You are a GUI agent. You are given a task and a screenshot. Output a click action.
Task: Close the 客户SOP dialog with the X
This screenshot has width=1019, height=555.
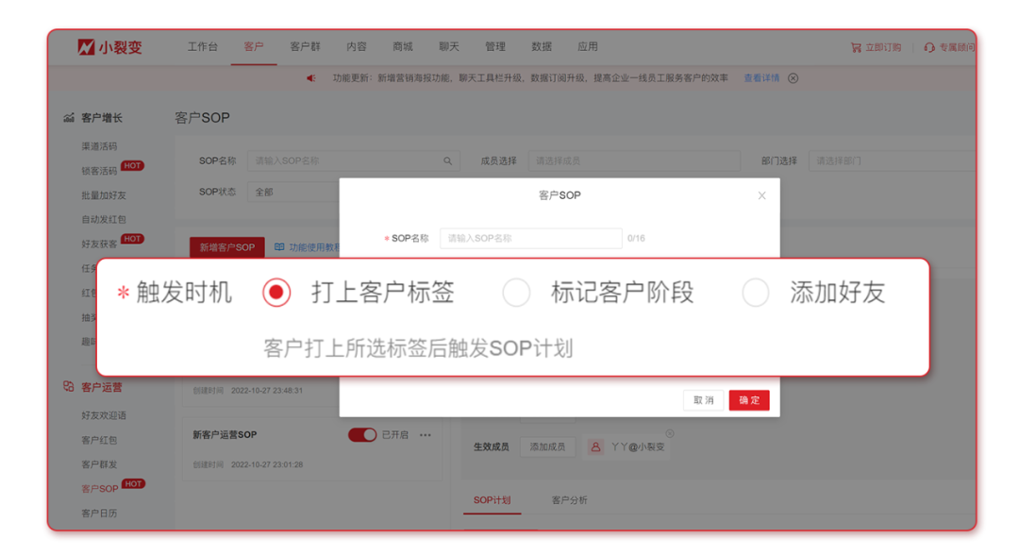coord(761,195)
